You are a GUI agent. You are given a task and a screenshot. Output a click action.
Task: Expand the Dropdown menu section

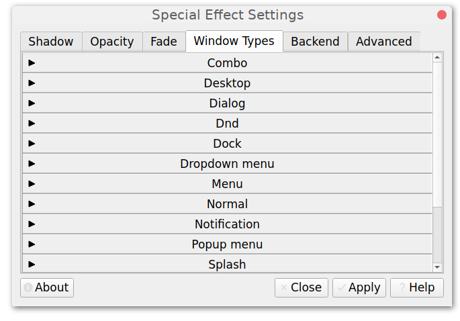click(32, 164)
